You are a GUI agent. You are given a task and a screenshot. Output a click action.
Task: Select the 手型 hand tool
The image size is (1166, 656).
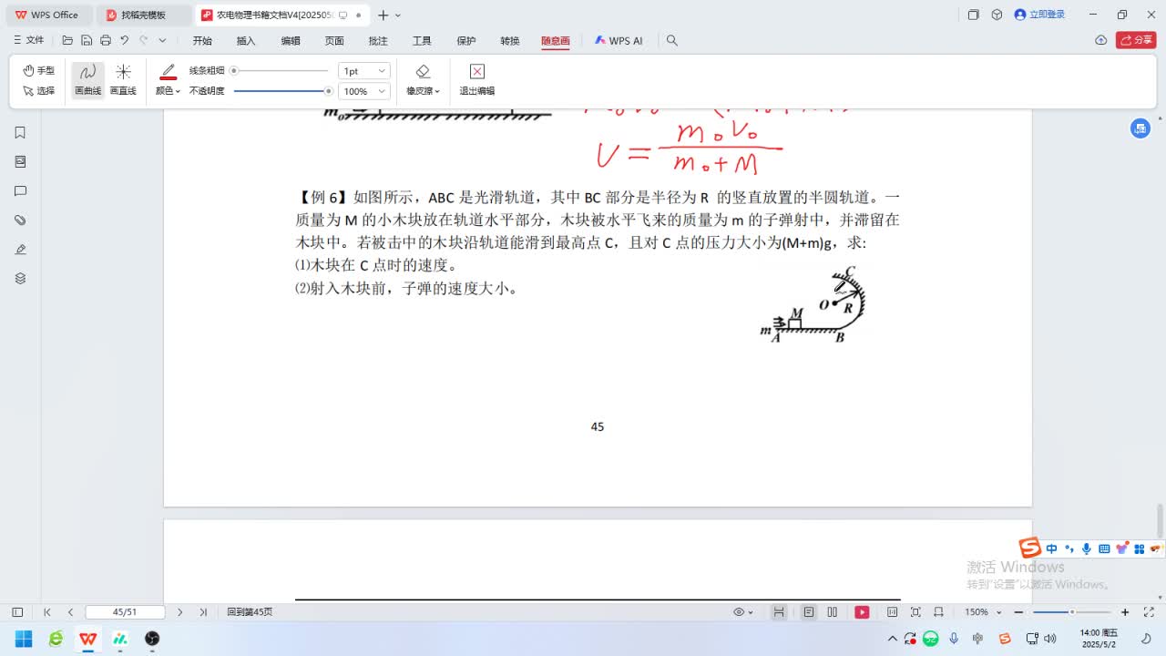38,71
